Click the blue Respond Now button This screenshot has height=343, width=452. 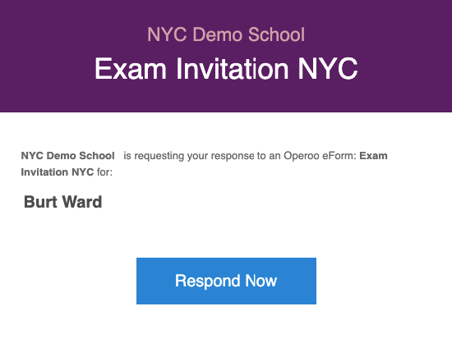(x=226, y=281)
